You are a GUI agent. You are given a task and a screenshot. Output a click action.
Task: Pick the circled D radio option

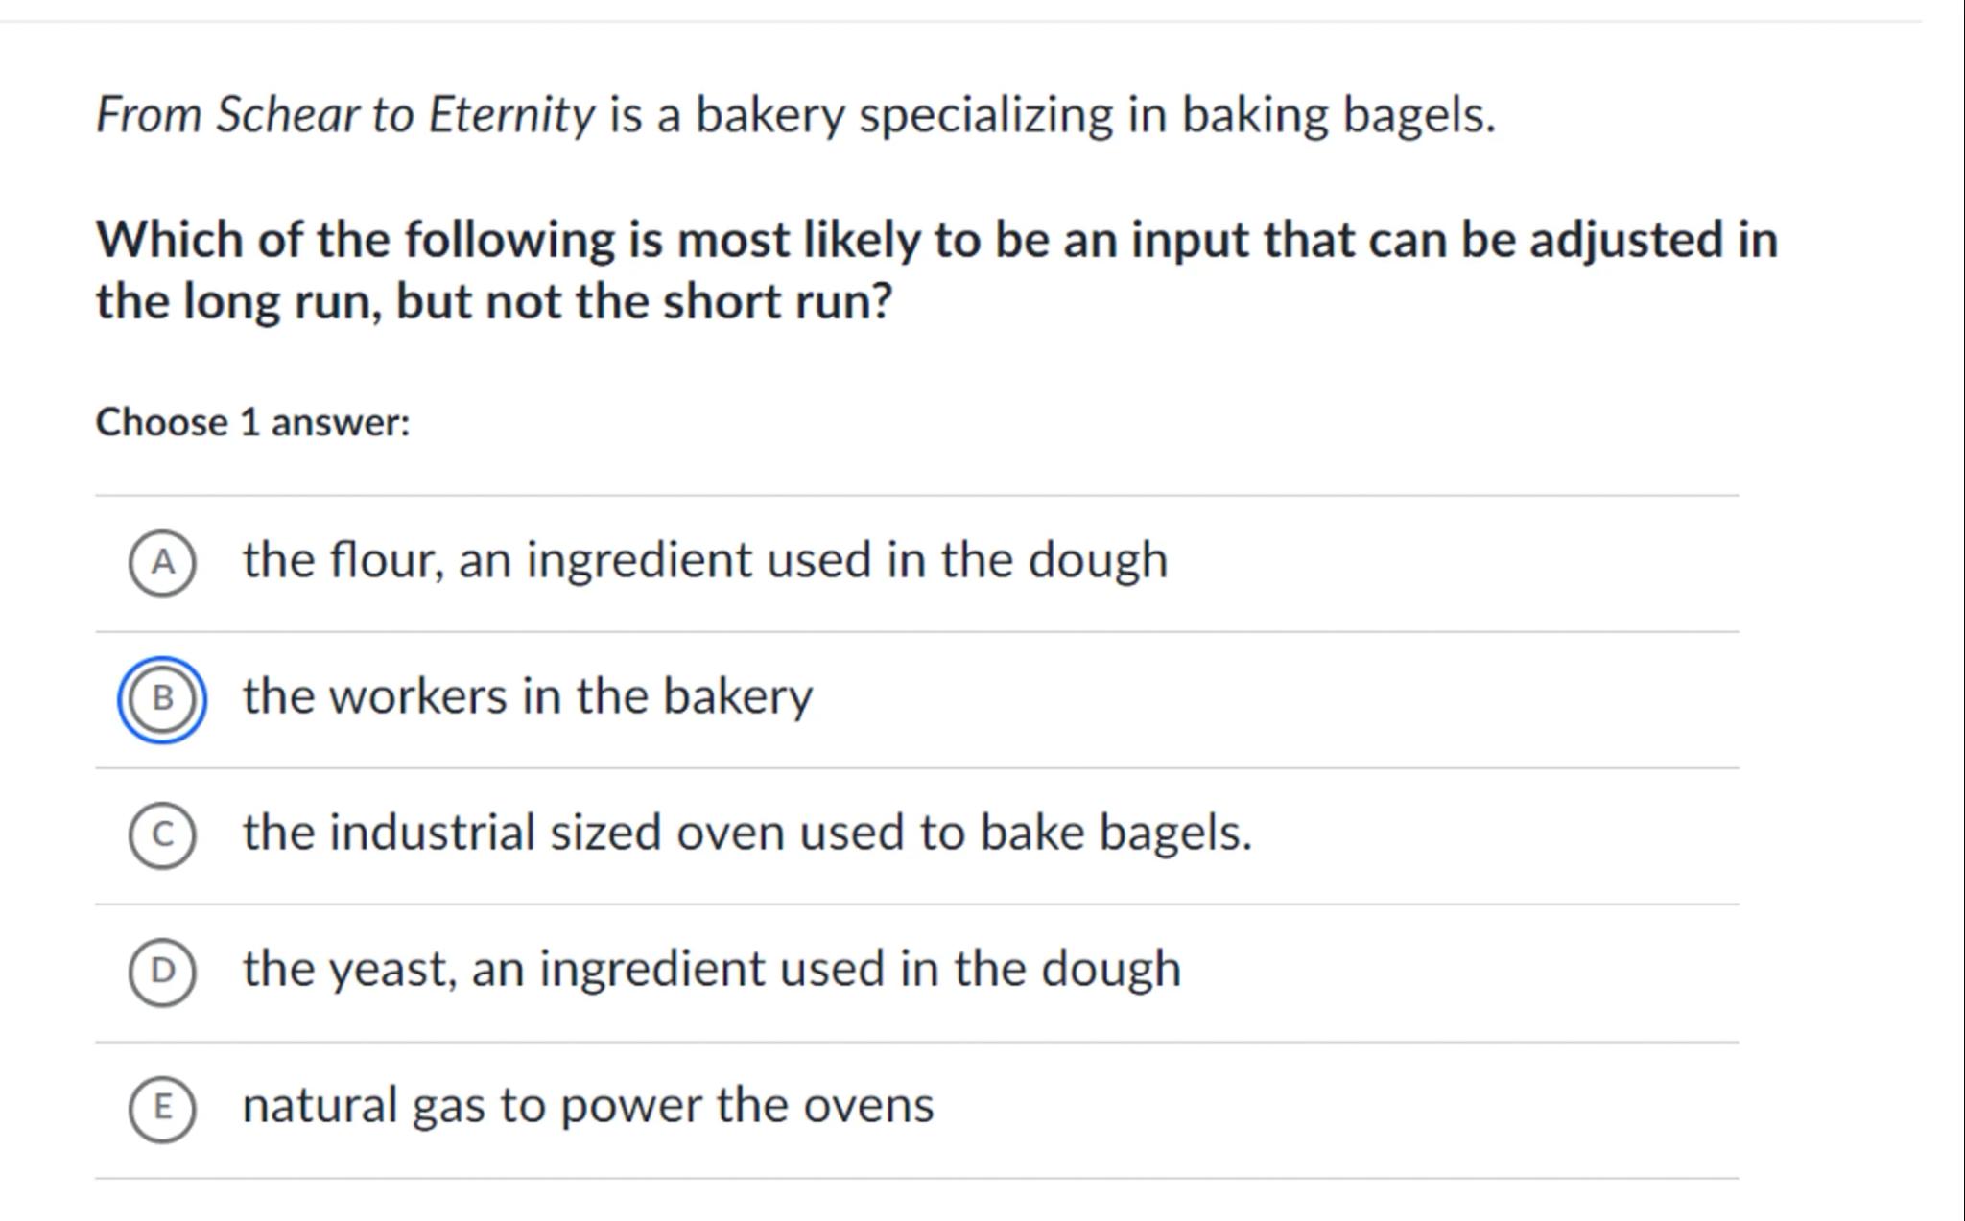(x=162, y=971)
